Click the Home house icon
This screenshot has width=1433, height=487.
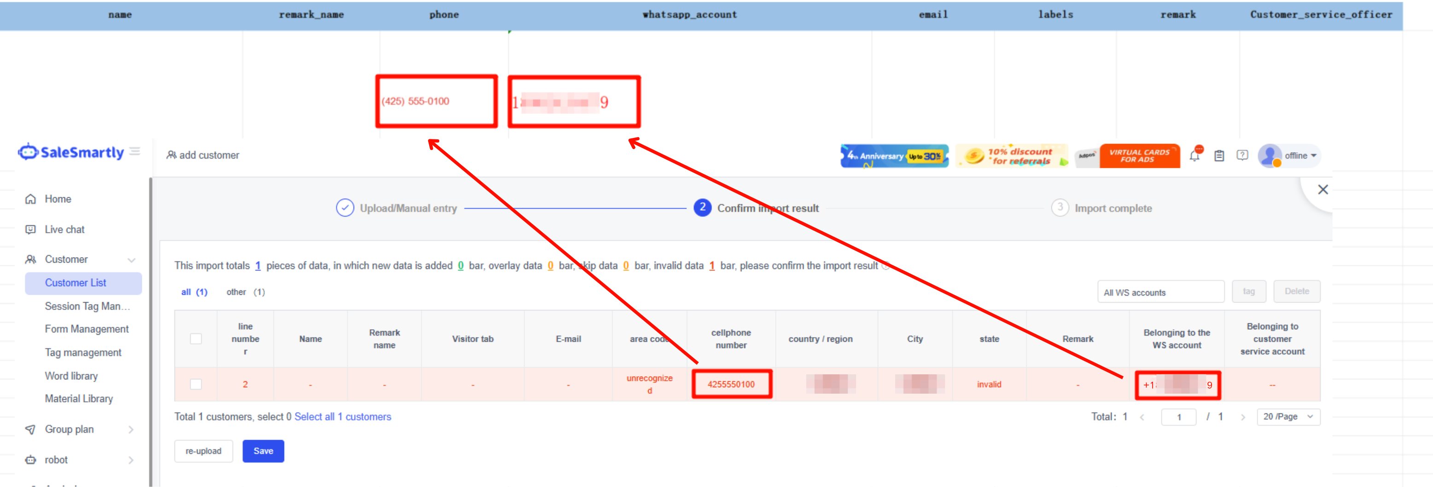pyautogui.click(x=30, y=199)
